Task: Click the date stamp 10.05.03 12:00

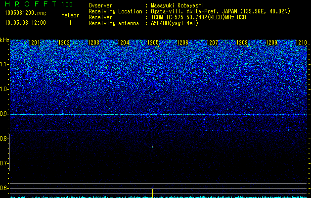Action: click(26, 23)
